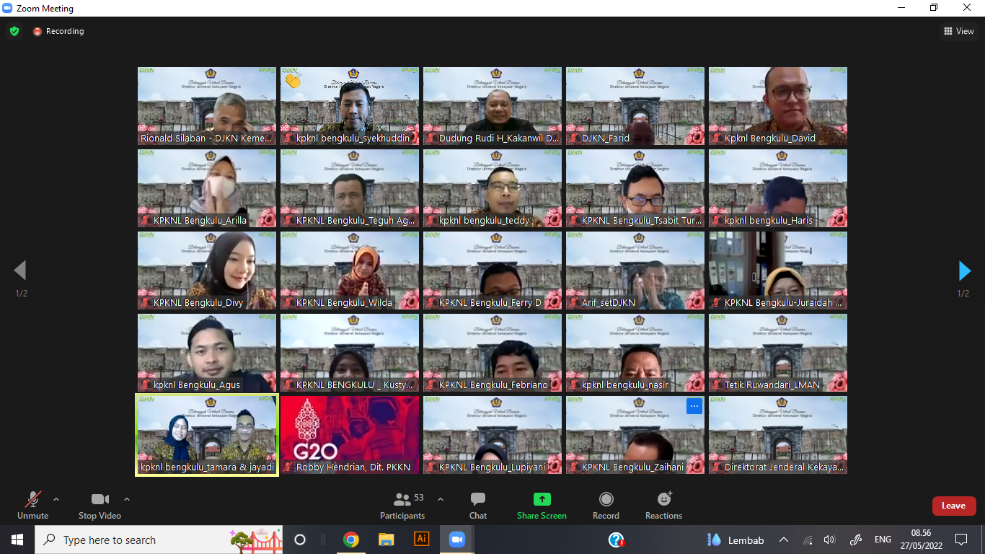Screen dimensions: 985x554
Task: Open more options on Zaihani's tile
Action: [x=694, y=406]
